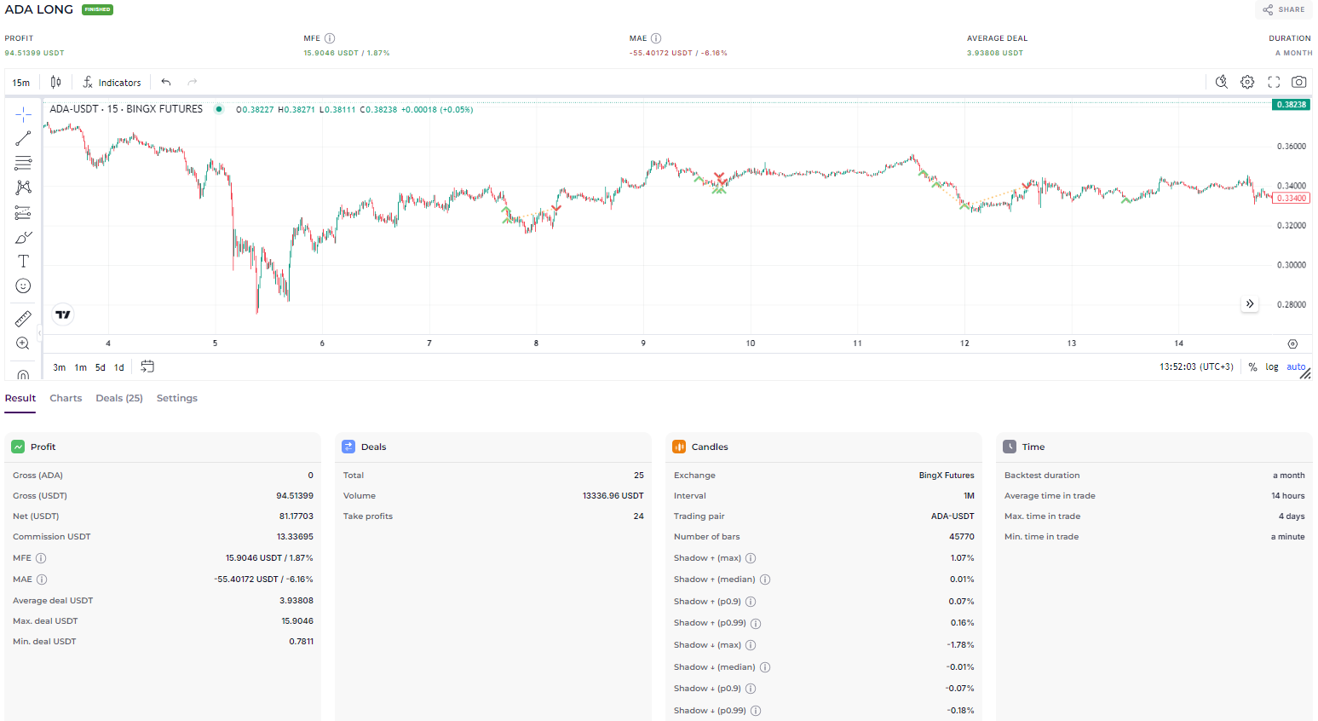The image size is (1318, 721).
Task: Pick the ruler measure tool
Action: [23, 319]
